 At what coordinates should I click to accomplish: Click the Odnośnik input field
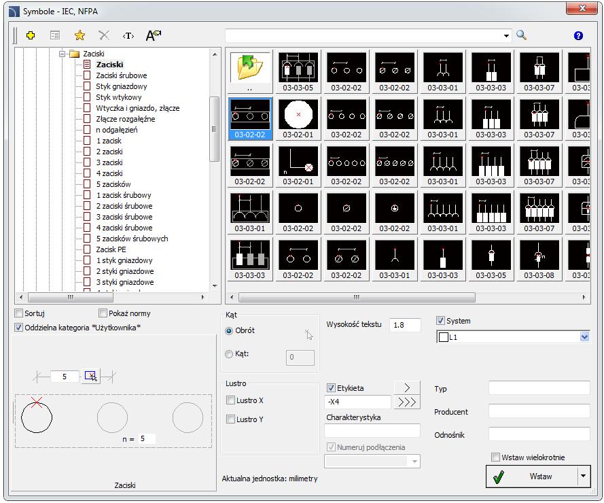point(539,434)
